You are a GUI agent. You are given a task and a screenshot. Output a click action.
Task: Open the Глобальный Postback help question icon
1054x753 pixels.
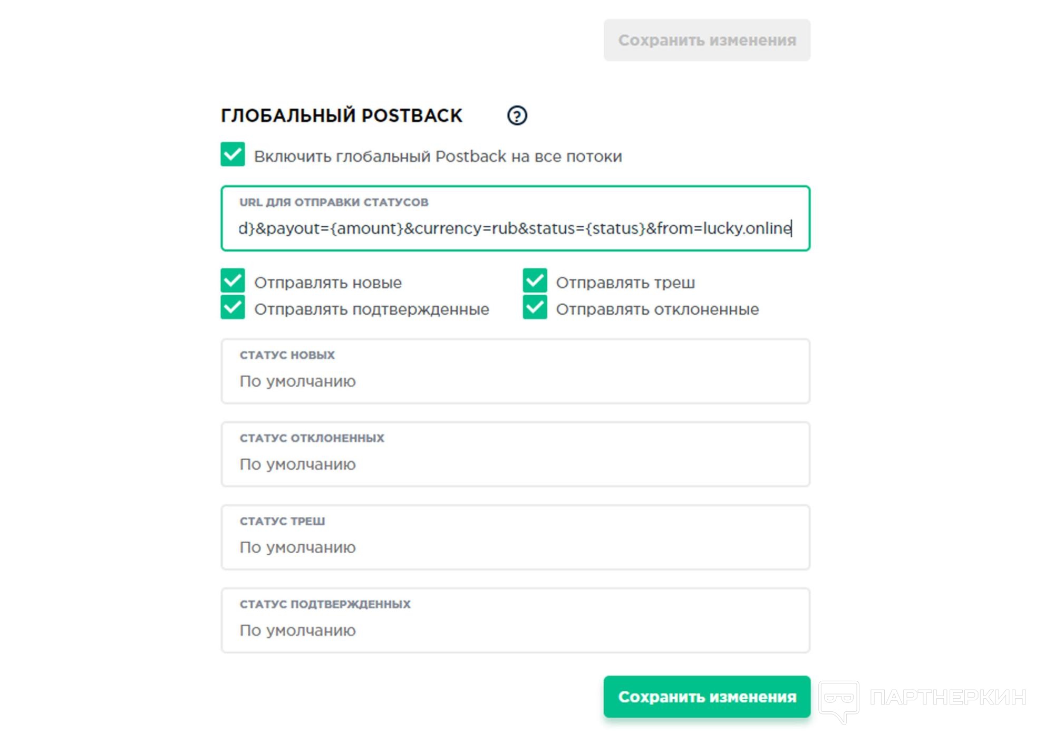(x=517, y=115)
